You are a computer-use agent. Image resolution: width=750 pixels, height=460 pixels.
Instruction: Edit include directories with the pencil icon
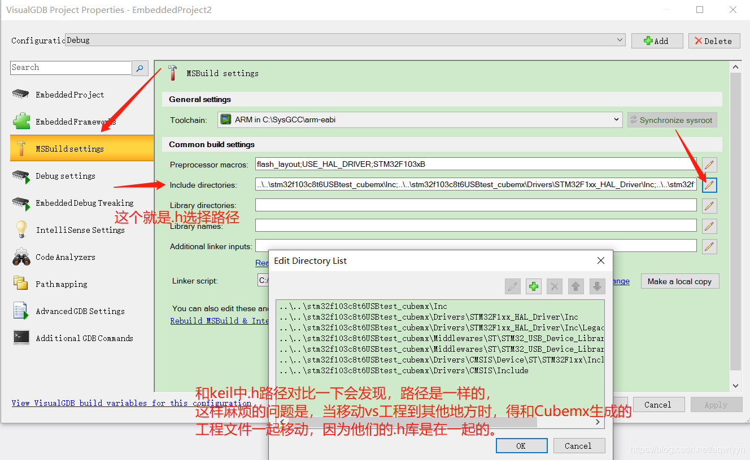point(709,185)
